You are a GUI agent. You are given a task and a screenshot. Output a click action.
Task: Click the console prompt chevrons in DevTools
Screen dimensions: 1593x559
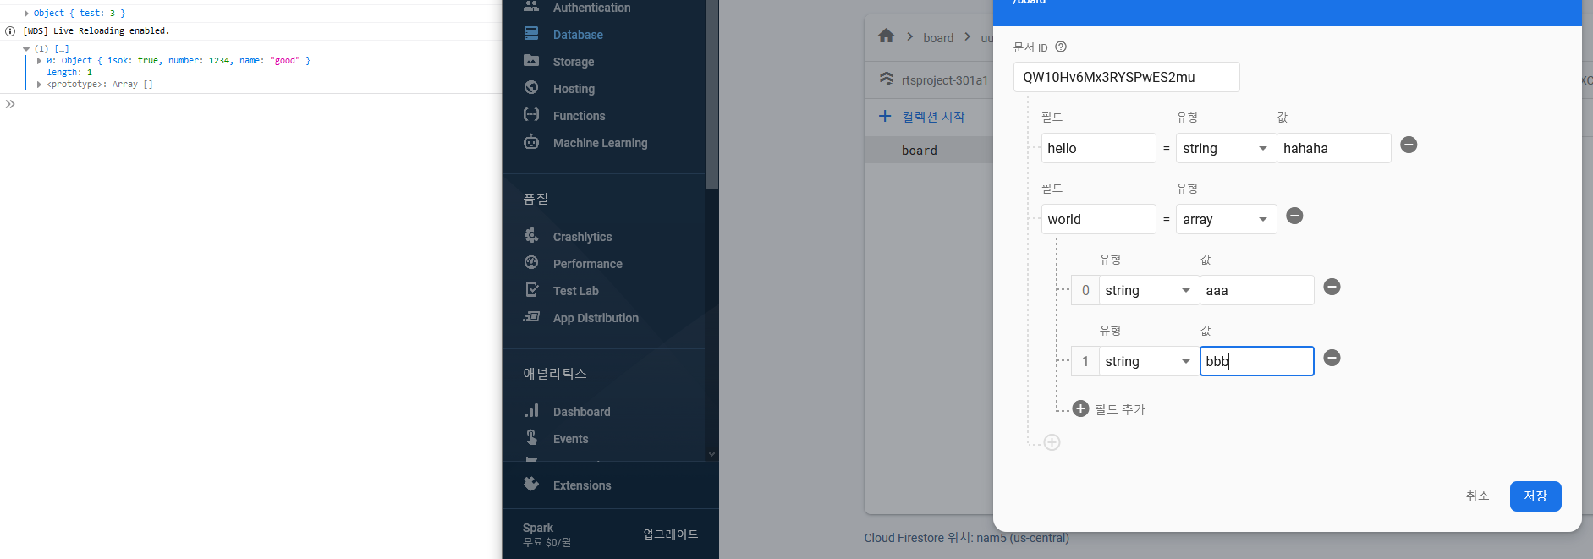pyautogui.click(x=10, y=104)
